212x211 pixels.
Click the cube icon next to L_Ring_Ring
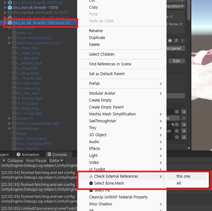click(14, 73)
